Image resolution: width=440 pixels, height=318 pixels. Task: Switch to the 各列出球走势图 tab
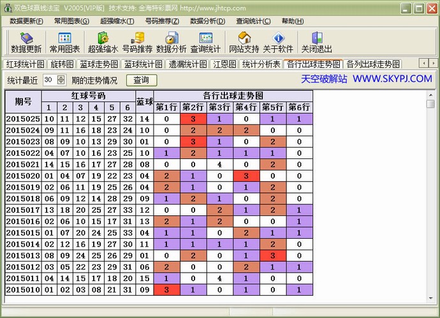pyautogui.click(x=373, y=64)
